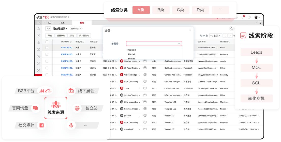Open the 待处理线索 view dropdown
Viewport: 281px width, 142px height.
pyautogui.click(x=60, y=29)
